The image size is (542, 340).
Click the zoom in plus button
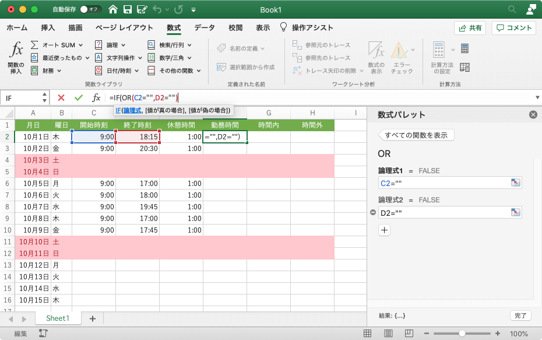click(497, 334)
